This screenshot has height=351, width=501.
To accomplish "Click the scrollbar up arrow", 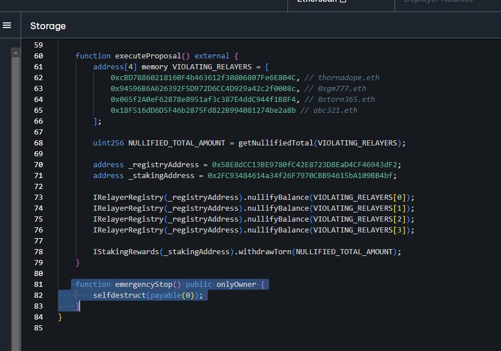I will [x=16, y=53].
